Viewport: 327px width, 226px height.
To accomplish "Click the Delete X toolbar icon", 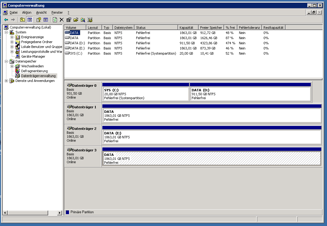I will 62,20.
